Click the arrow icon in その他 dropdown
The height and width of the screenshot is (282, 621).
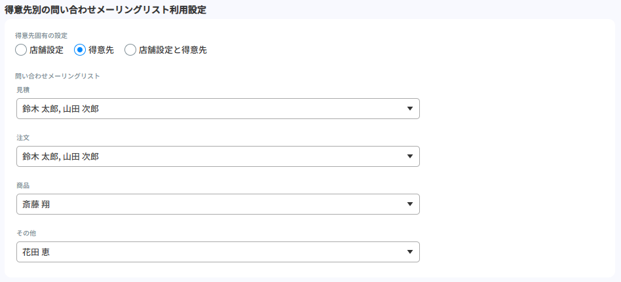(x=409, y=252)
